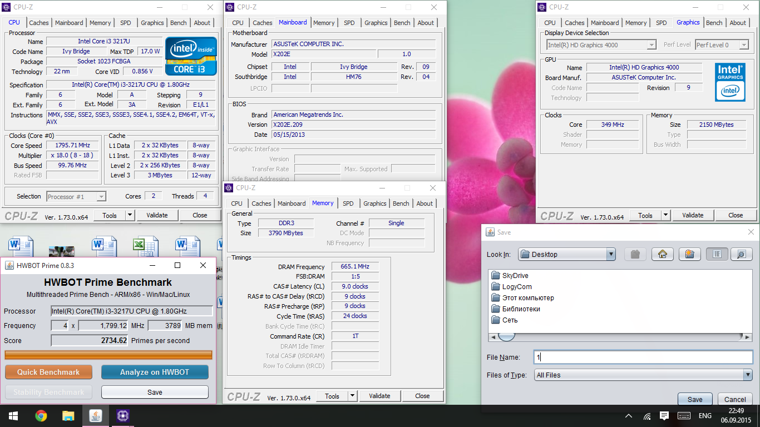This screenshot has height=427, width=760.
Task: Click Validate in the CPU tab window
Action: click(157, 215)
